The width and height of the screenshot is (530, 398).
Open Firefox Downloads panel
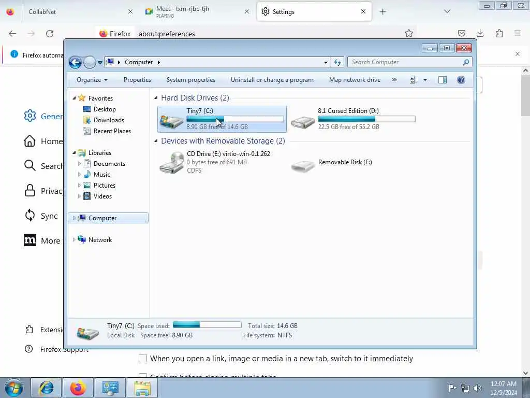pos(480,33)
